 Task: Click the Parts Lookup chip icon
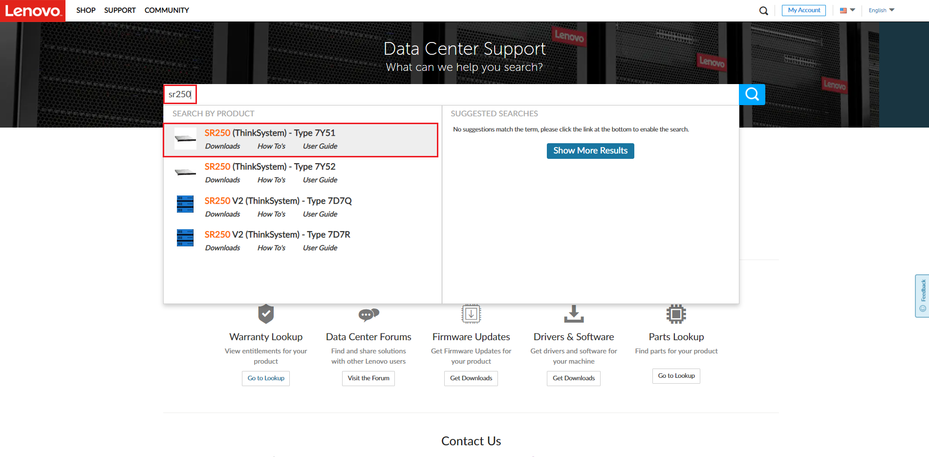pyautogui.click(x=676, y=314)
